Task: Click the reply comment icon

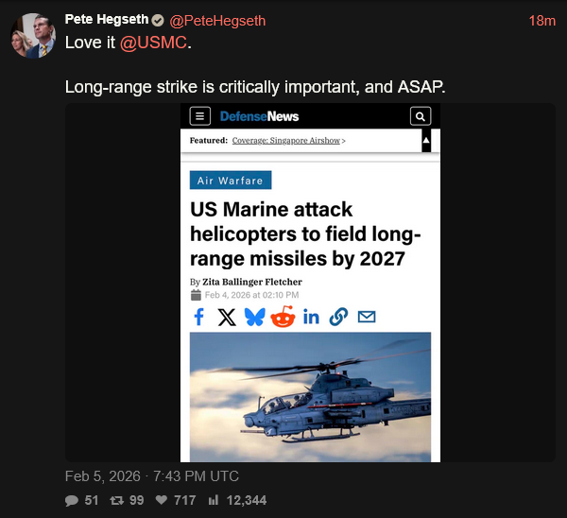Action: pos(72,500)
